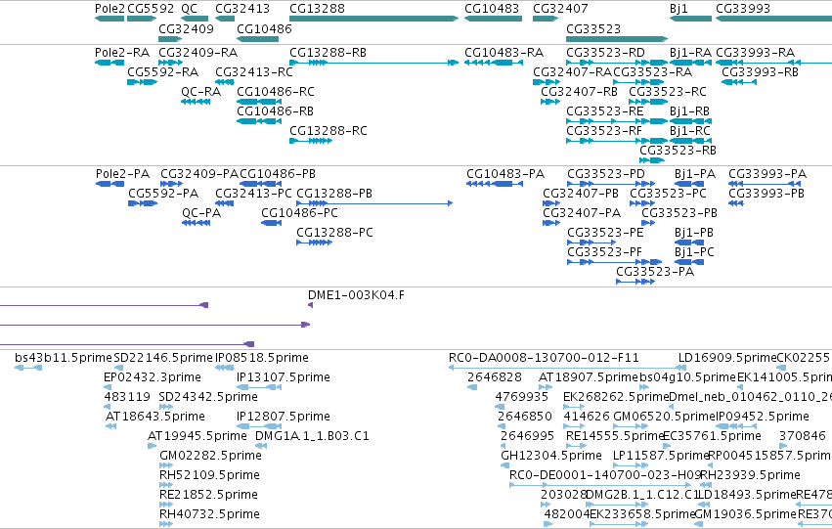Click the CG33523-PE protein label
This screenshot has width=832, height=529.
pos(605,233)
